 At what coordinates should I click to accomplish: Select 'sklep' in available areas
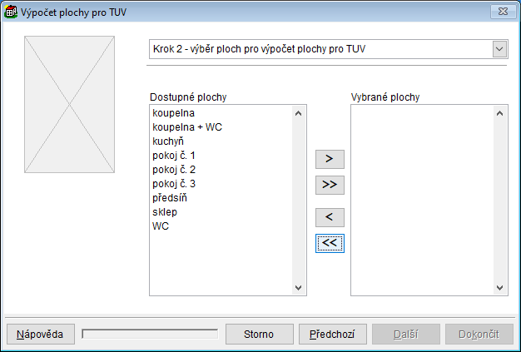pos(165,212)
